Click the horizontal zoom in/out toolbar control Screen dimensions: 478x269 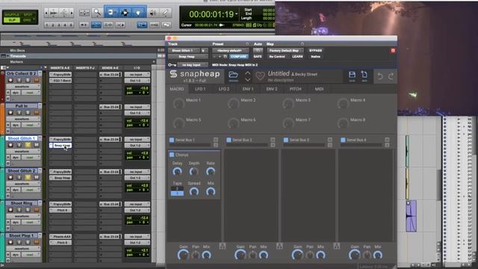pyautogui.click(x=84, y=13)
